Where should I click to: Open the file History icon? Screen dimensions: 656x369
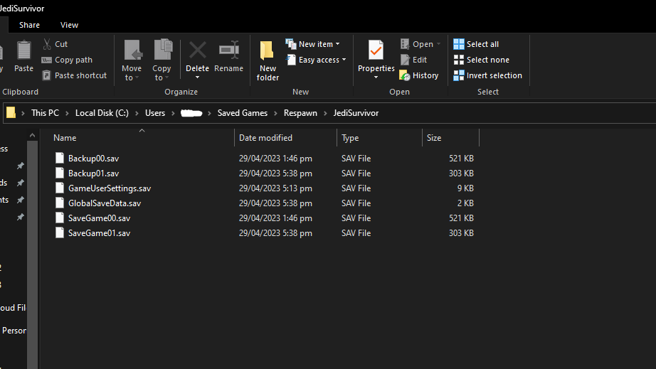405,75
